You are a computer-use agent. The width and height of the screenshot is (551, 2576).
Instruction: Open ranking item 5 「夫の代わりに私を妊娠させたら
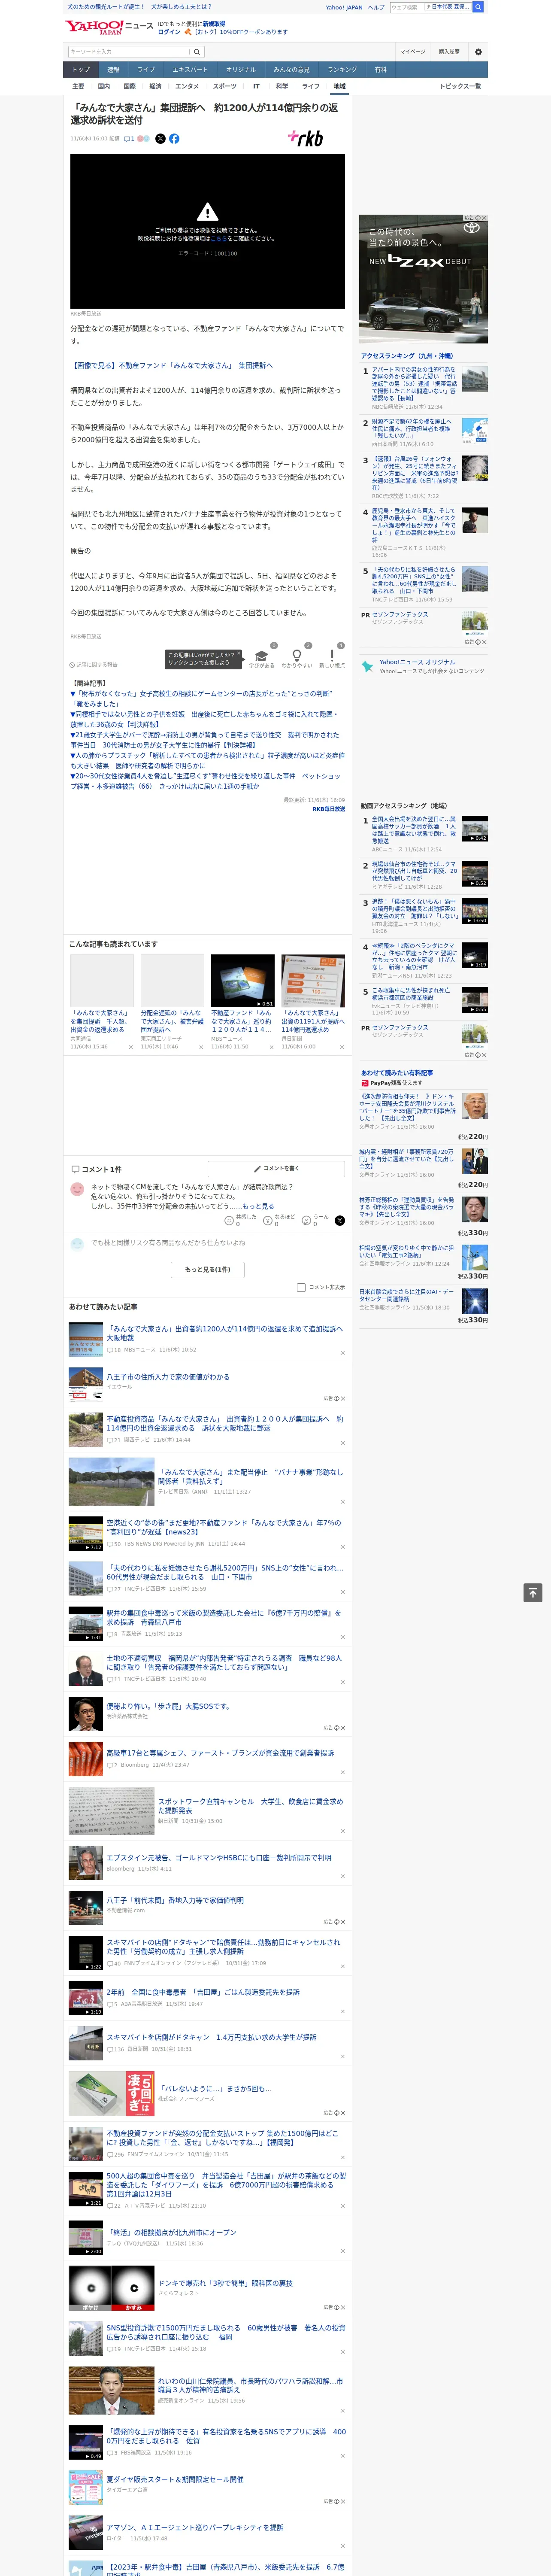414,580
